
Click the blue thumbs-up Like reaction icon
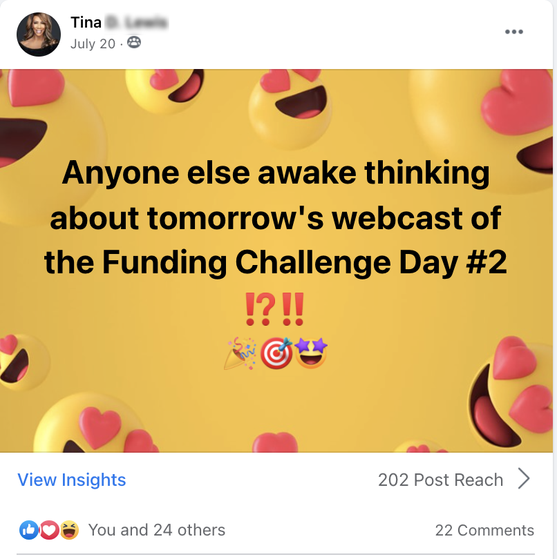click(28, 530)
